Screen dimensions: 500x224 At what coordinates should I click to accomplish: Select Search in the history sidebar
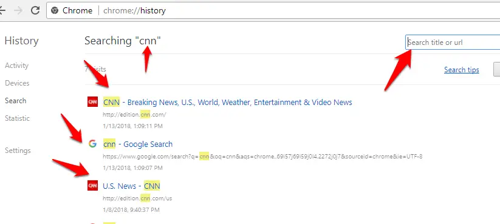16,101
